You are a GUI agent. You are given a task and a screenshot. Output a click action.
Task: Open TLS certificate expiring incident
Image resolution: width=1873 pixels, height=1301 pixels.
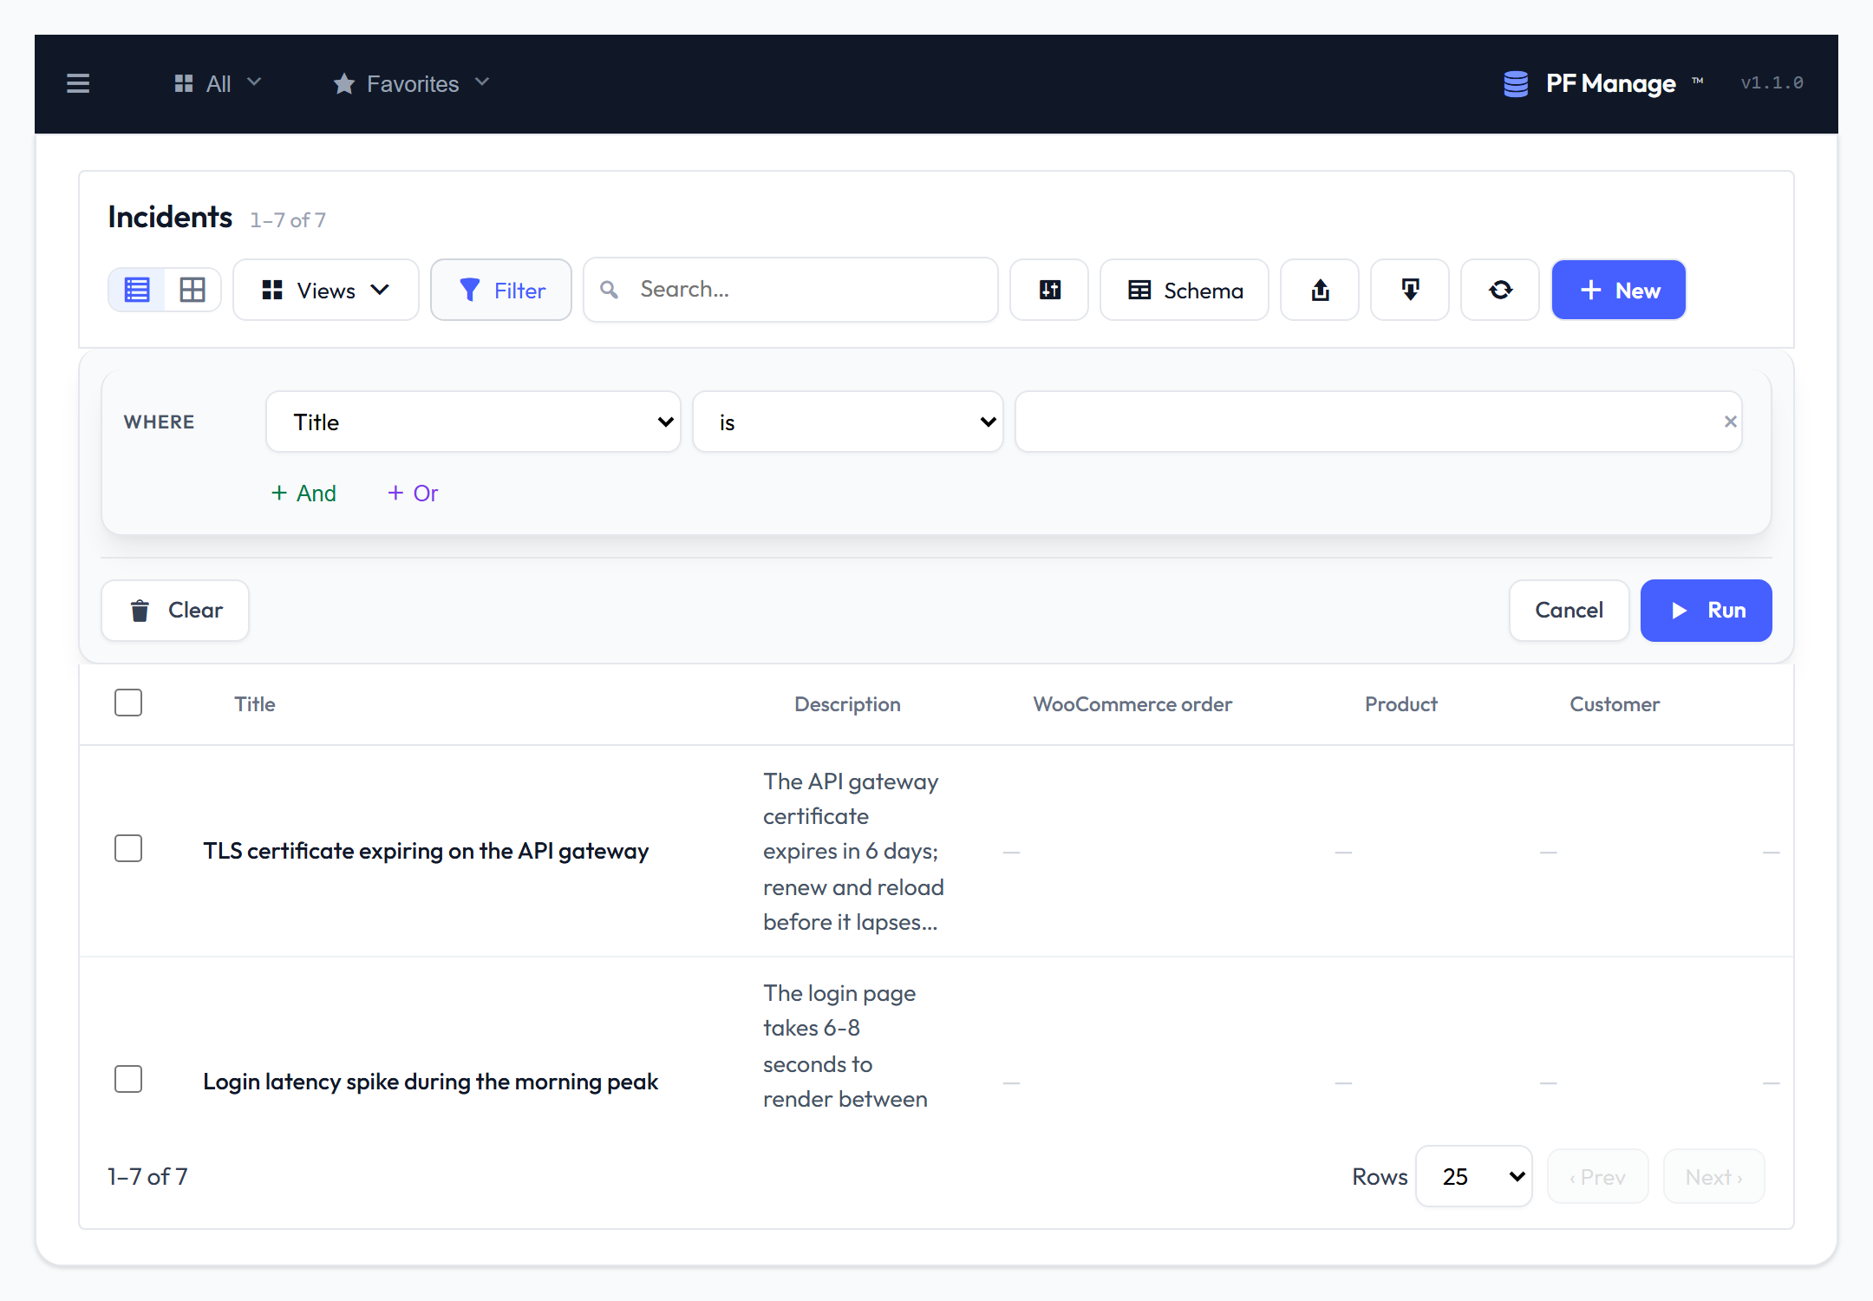pyautogui.click(x=426, y=851)
